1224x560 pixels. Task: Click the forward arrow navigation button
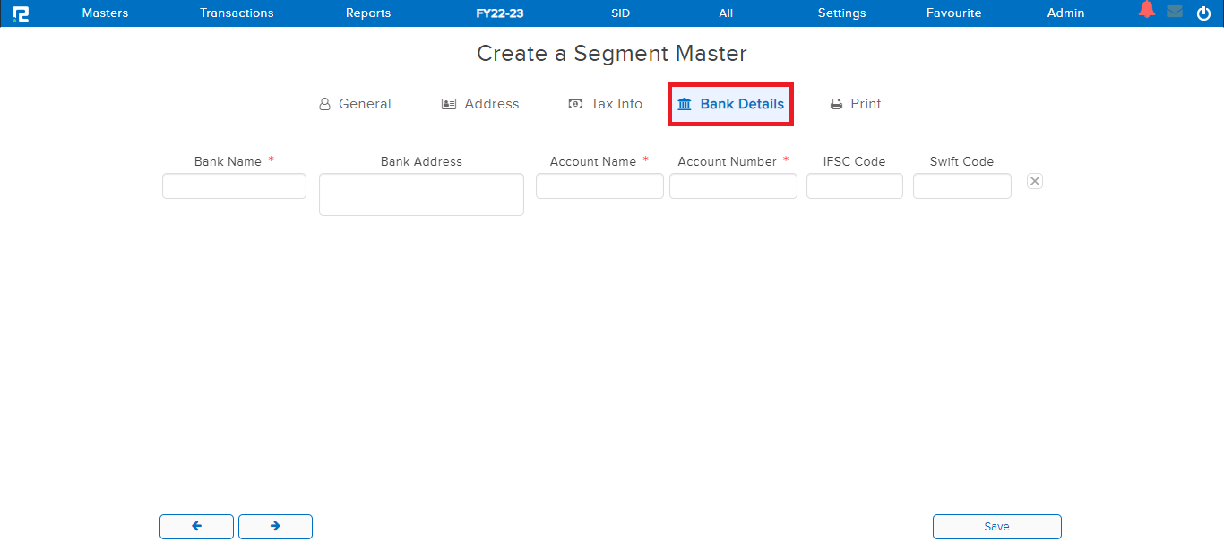[275, 527]
